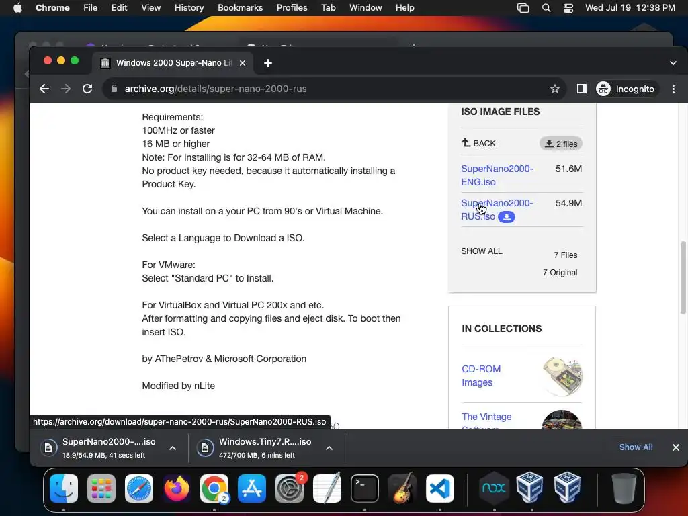The image size is (688, 516).
Task: Go back with the browser back arrow
Action: pos(44,89)
